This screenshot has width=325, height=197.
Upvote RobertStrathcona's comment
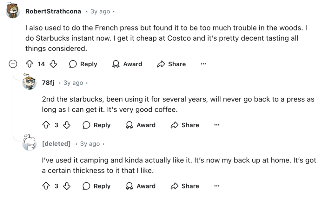point(30,64)
